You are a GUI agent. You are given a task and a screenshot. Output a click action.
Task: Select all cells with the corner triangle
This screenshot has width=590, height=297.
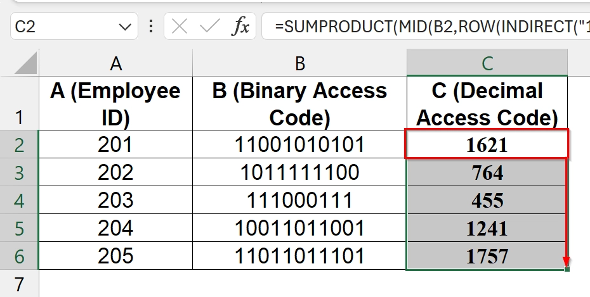coord(25,63)
